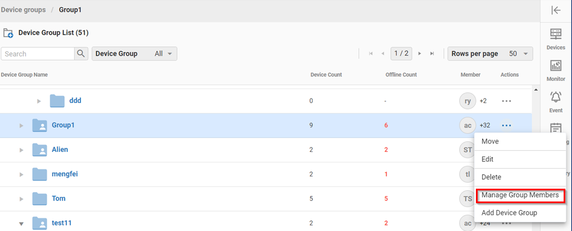The width and height of the screenshot is (572, 231).
Task: Open the Event bell sidebar icon
Action: pyautogui.click(x=555, y=101)
